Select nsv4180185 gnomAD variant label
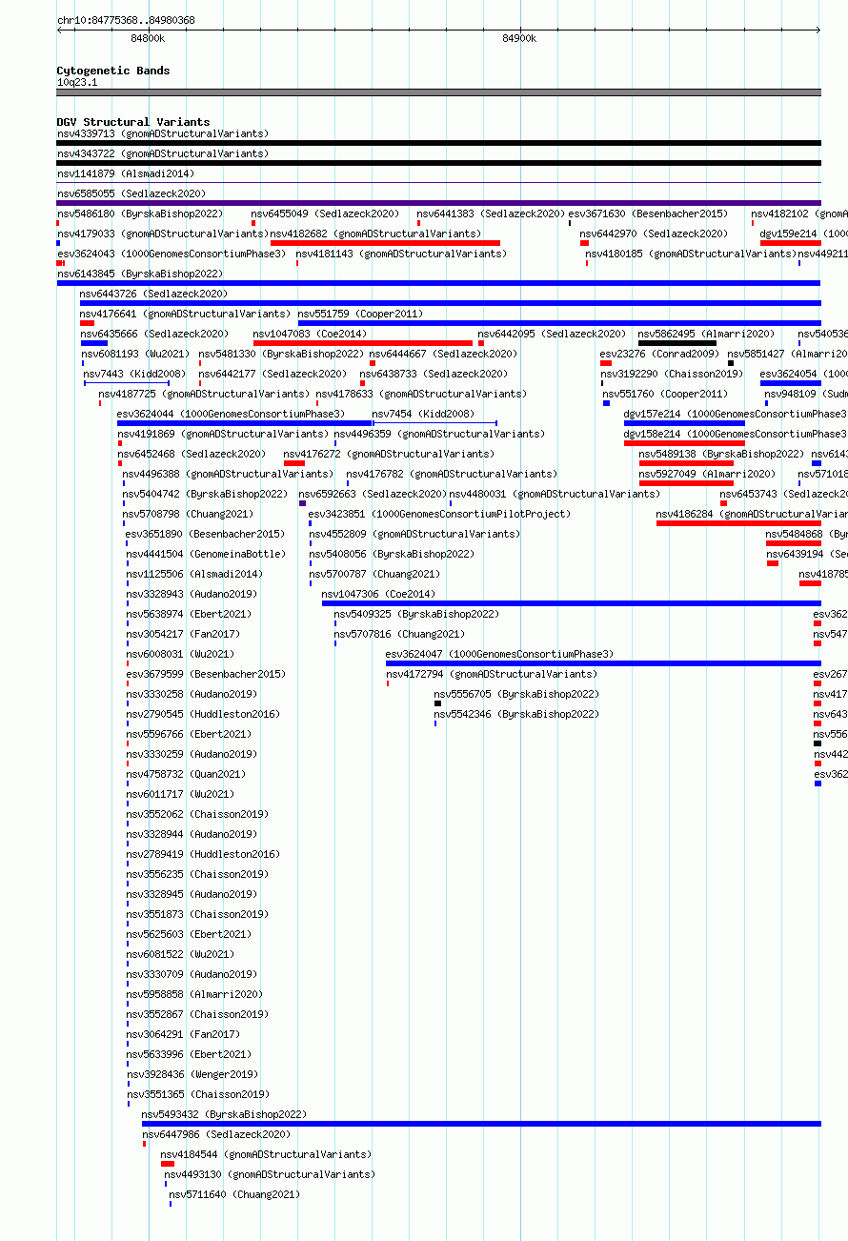 692,254
